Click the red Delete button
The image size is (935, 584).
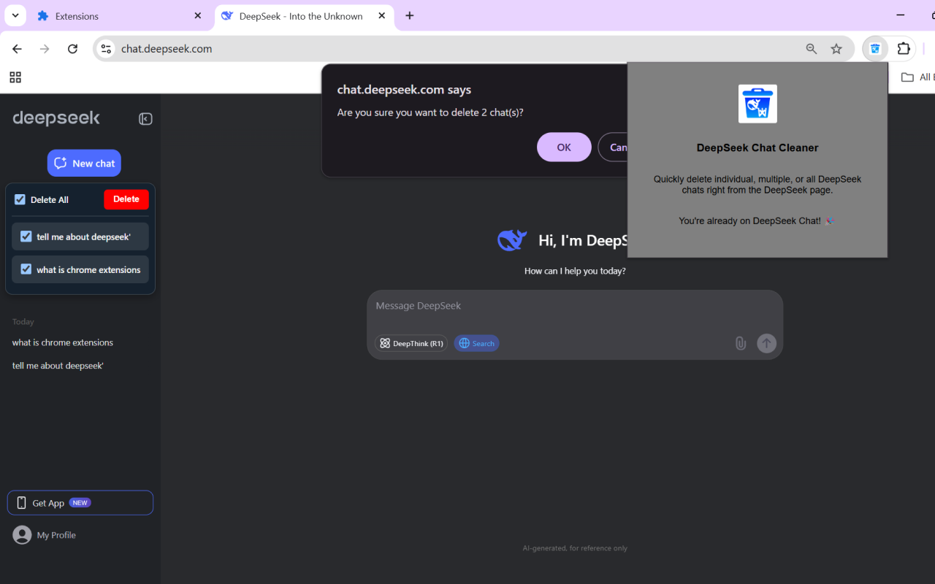pos(126,199)
